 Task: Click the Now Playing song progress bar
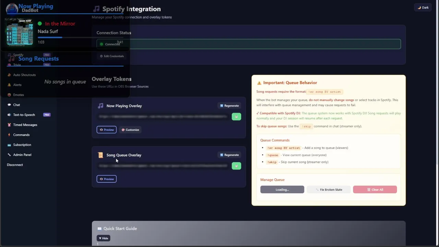point(81,37)
